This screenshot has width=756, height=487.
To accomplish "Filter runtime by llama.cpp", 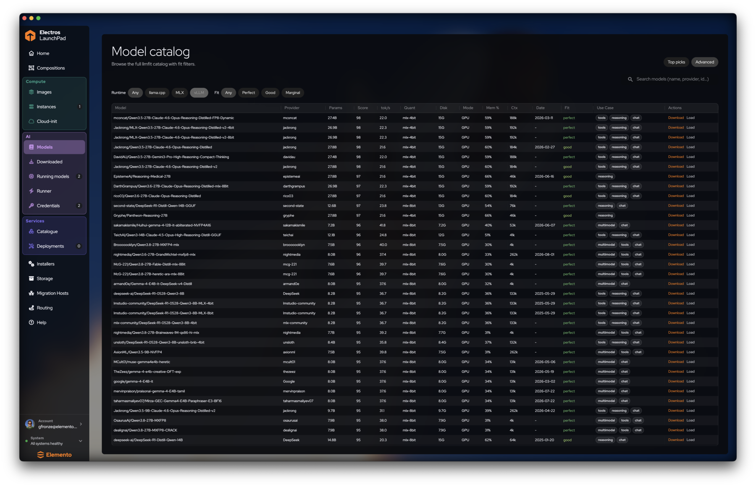I will point(157,93).
